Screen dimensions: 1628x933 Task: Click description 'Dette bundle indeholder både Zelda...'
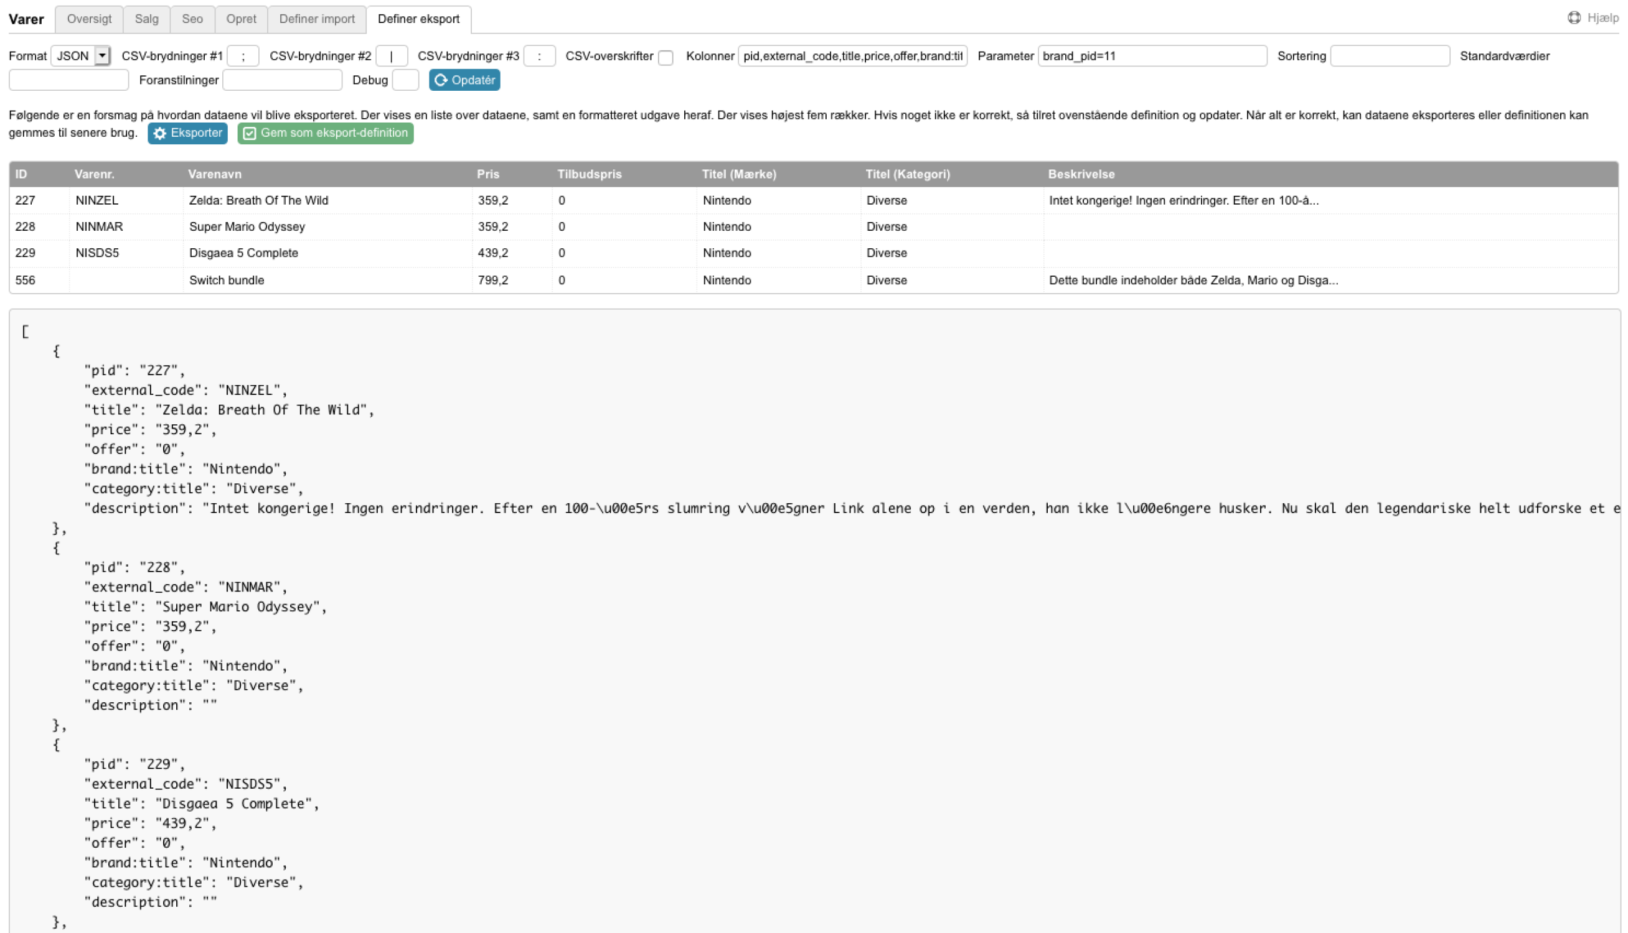click(1193, 281)
